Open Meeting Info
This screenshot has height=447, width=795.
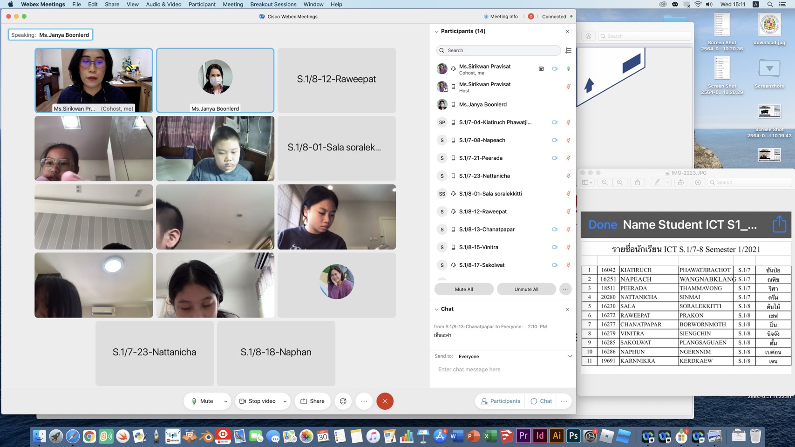pos(501,16)
